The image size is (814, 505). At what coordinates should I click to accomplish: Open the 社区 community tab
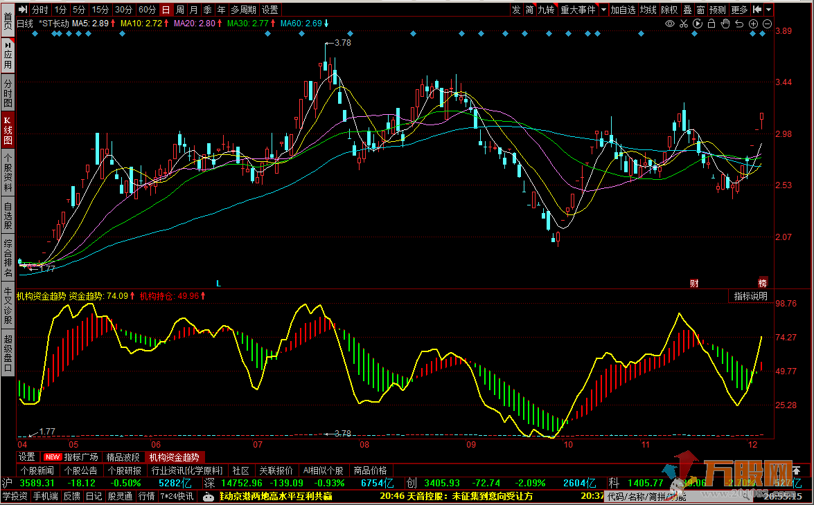tap(241, 471)
